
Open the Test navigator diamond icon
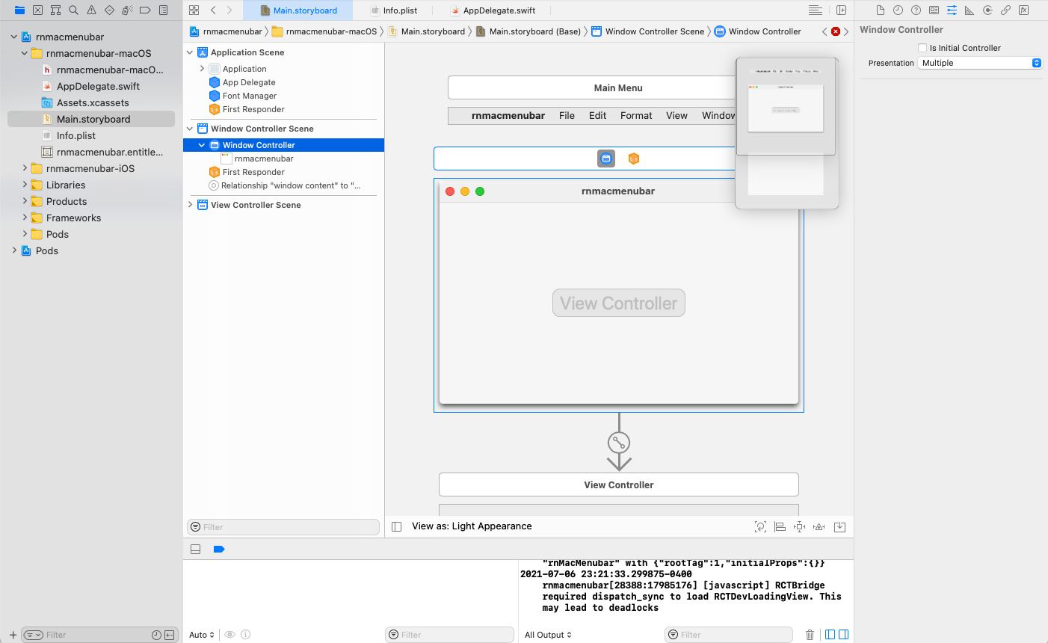point(109,10)
